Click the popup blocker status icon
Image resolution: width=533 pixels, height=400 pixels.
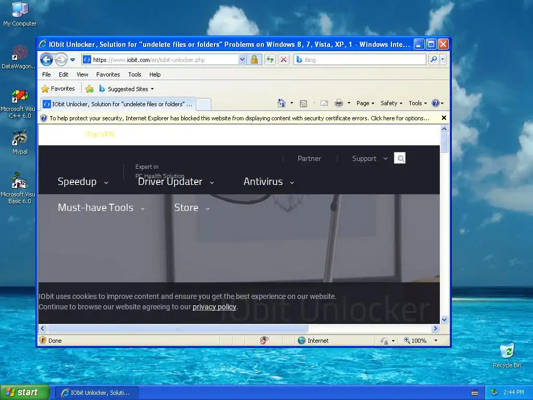[x=264, y=340]
